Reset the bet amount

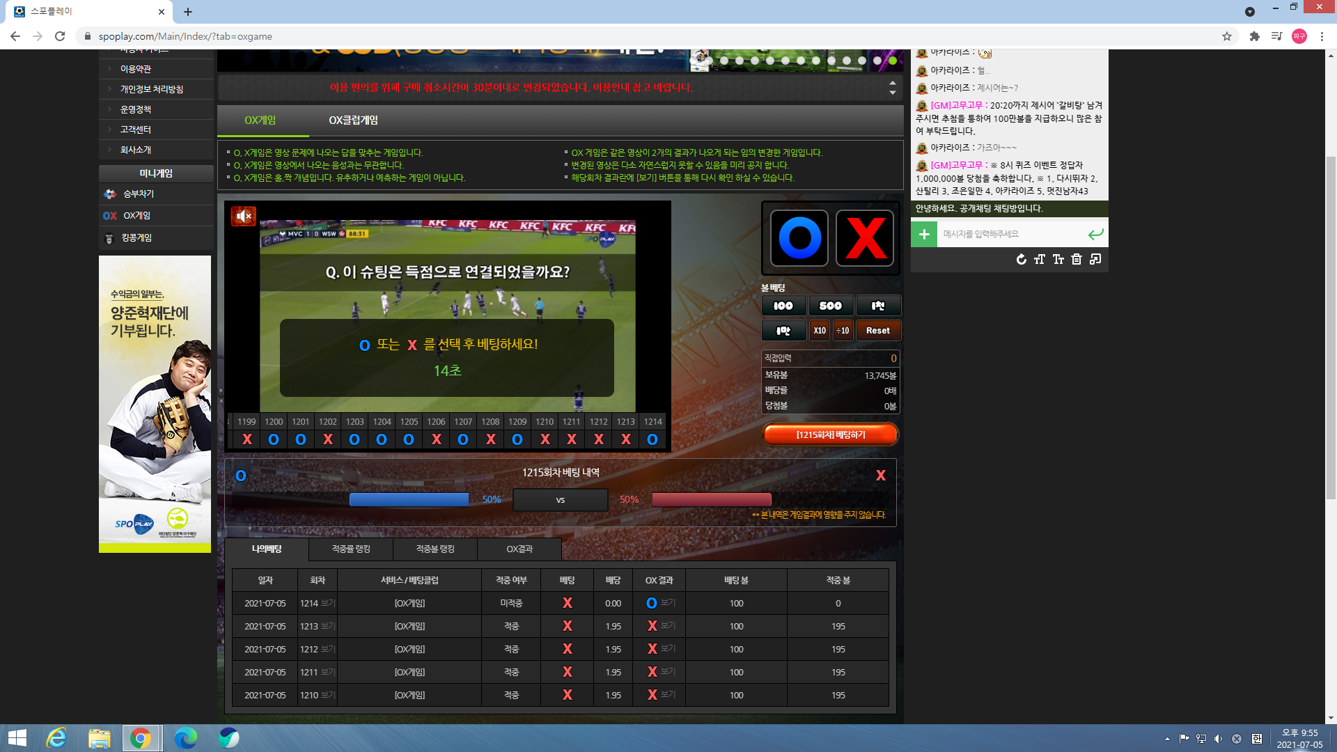878,331
